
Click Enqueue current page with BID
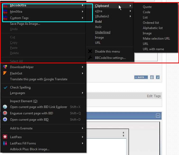pyautogui.click(x=31, y=113)
